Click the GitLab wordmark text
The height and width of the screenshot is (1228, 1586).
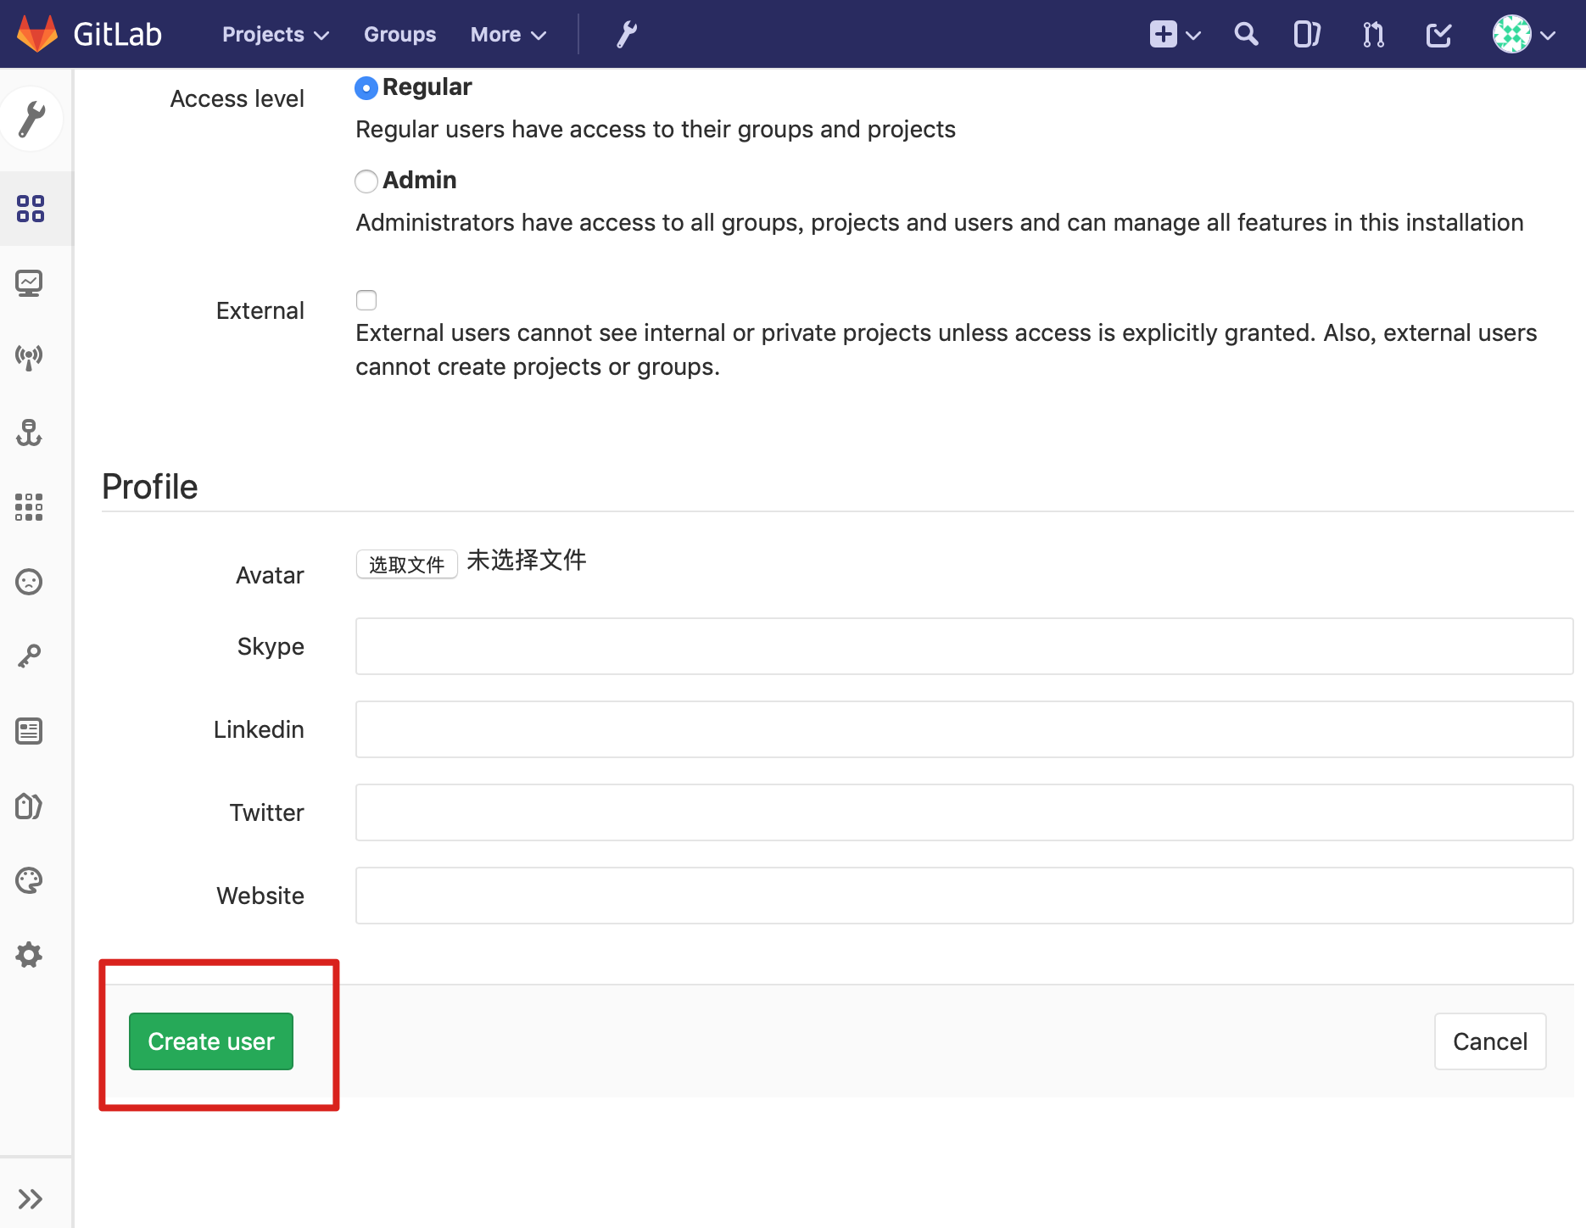point(117,34)
